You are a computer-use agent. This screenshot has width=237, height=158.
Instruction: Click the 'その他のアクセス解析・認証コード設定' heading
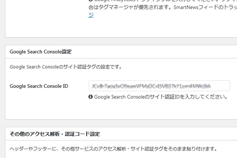coord(55,134)
